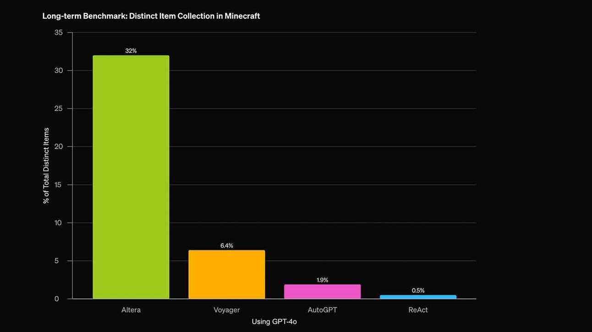Screen dimensions: 592x332
Task: Click the Long-term Benchmark chart title
Action: 151,16
